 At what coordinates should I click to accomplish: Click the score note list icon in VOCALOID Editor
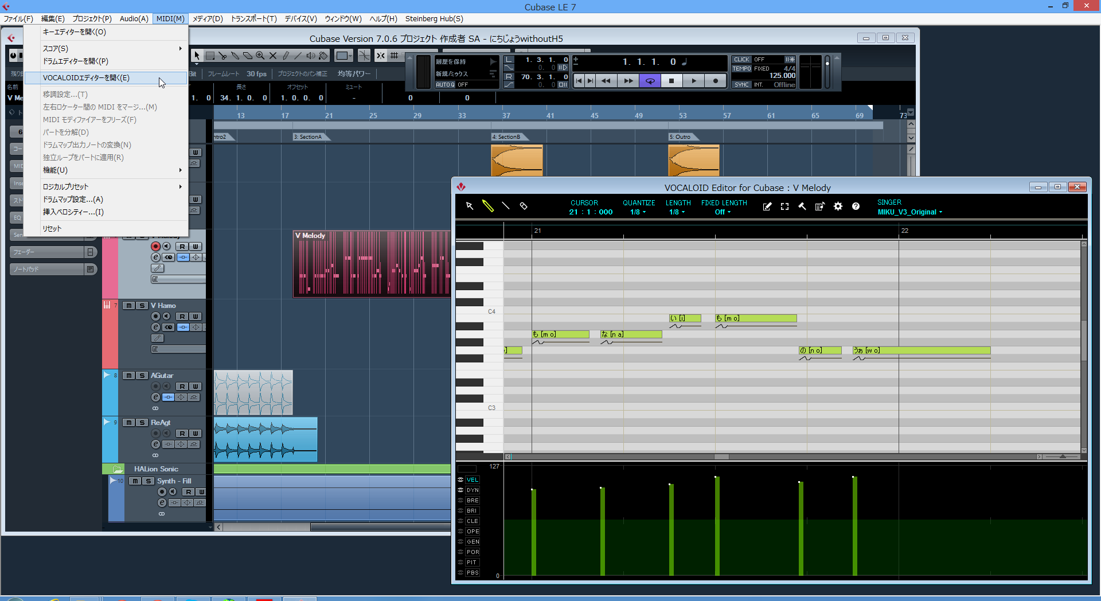(x=820, y=206)
